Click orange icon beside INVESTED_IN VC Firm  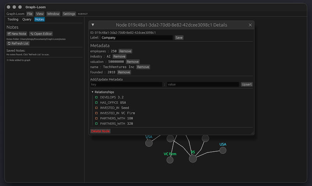click(x=96, y=113)
